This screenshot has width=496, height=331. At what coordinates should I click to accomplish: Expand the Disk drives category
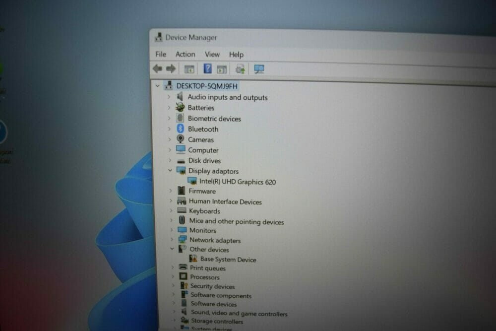(x=170, y=160)
